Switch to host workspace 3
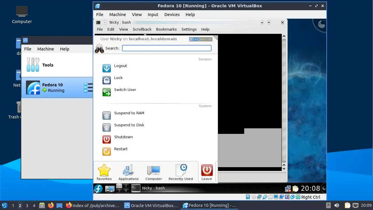The width and height of the screenshot is (373, 210). (27, 205)
